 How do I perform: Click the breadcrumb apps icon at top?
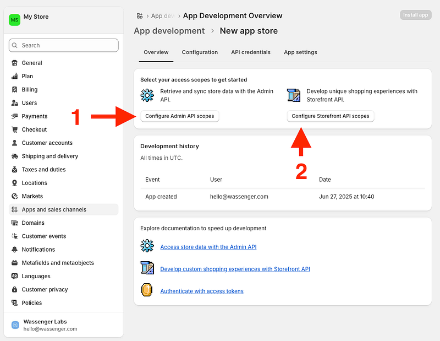140,16
